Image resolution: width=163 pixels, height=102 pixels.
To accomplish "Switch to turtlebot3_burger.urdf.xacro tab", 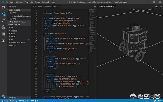I will click(x=46, y=6).
